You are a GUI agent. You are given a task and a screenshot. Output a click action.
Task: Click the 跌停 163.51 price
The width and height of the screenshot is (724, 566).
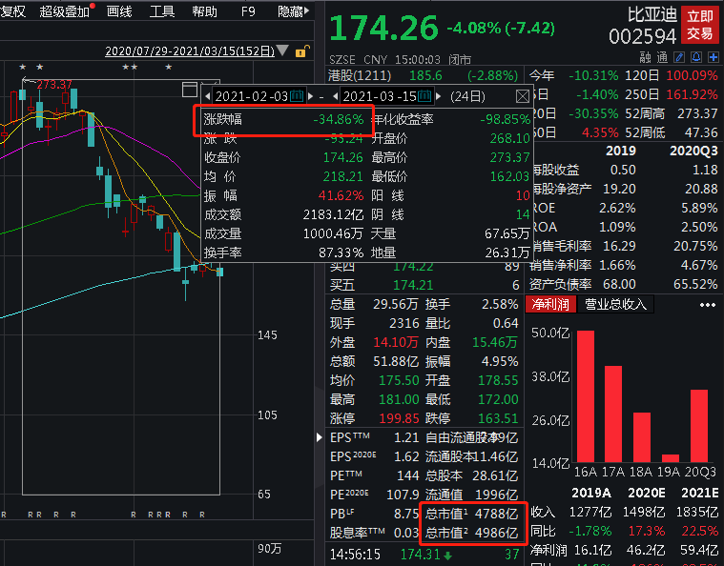pos(498,418)
